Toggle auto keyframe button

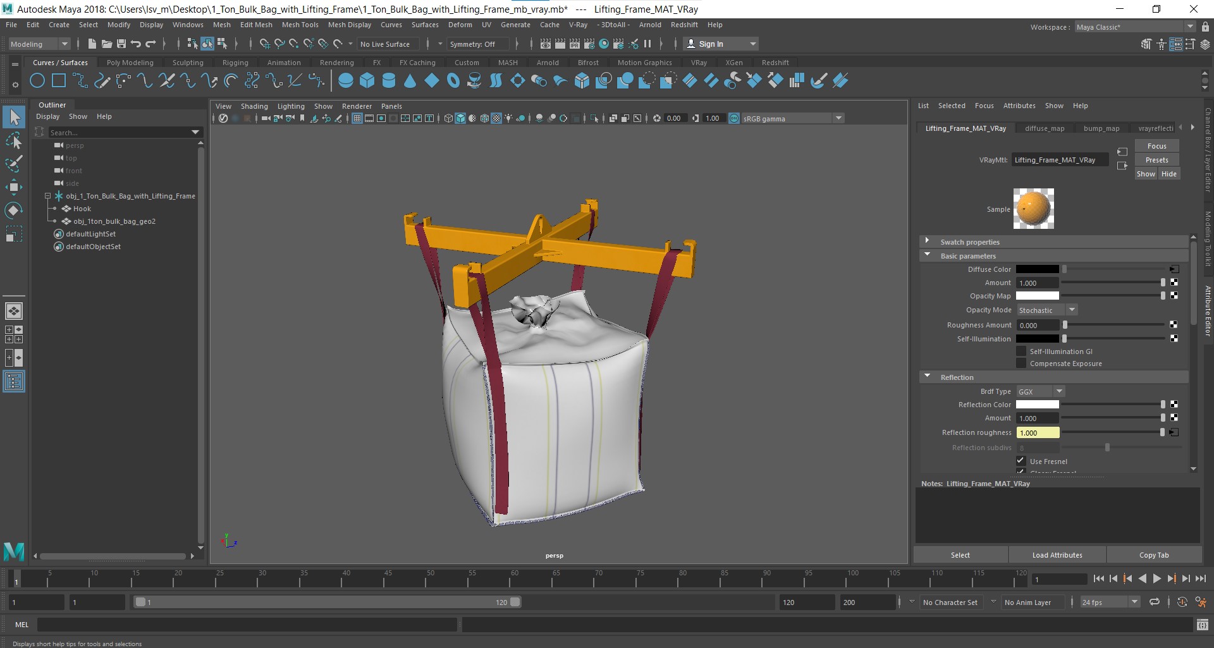1182,602
